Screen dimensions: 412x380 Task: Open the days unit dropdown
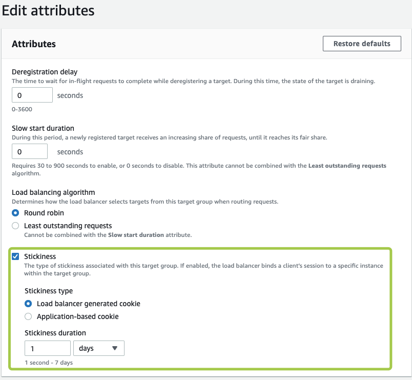point(99,348)
